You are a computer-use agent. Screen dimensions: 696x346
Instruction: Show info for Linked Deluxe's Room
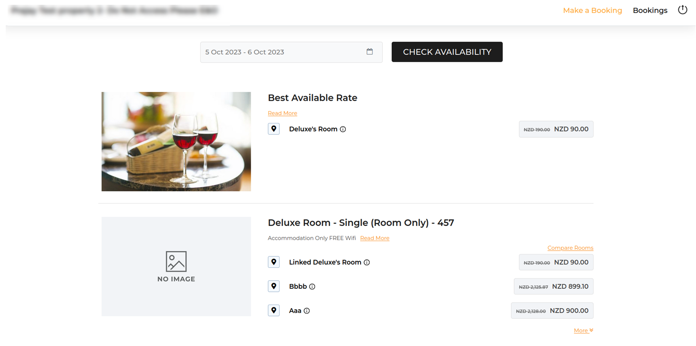coord(367,263)
